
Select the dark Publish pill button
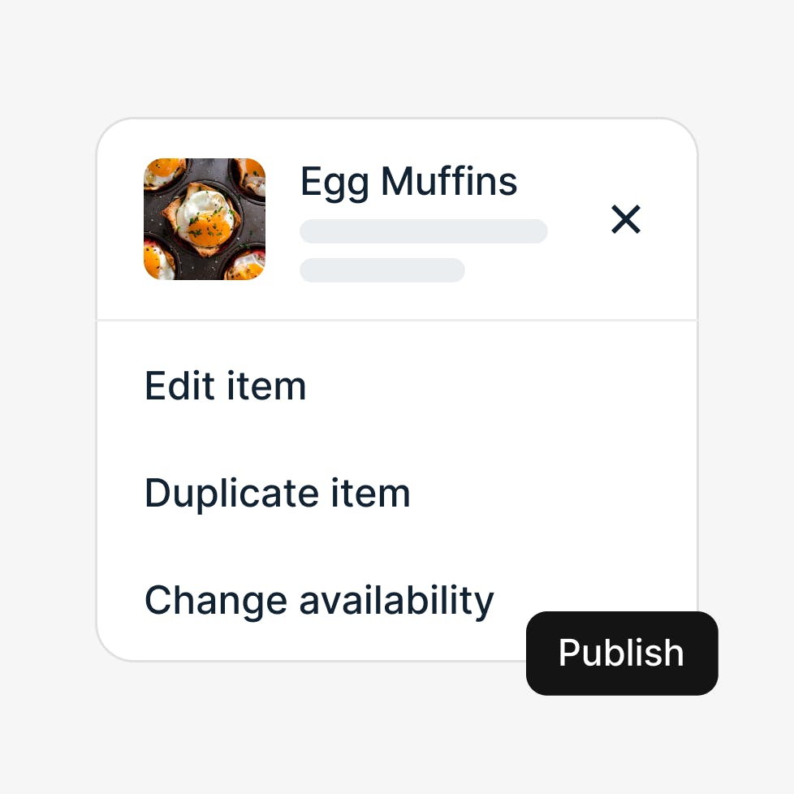(622, 653)
